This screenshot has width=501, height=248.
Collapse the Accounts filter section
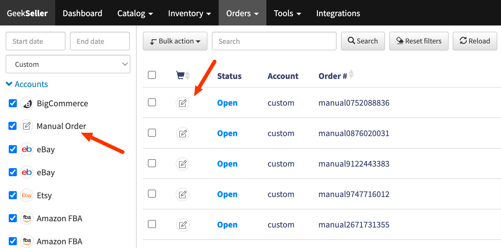point(27,84)
